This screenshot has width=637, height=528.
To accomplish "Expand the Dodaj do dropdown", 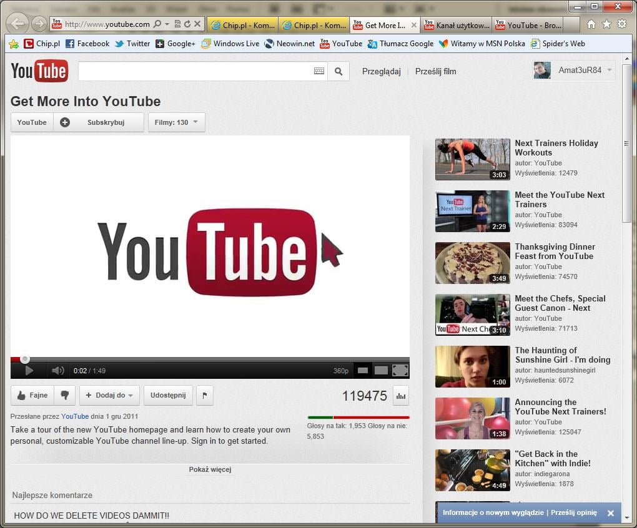I will [x=109, y=395].
